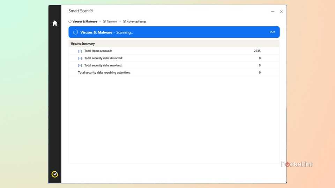This screenshot has height=188, width=335.
Task: Click the risks resolved value 0
Action: click(260, 65)
